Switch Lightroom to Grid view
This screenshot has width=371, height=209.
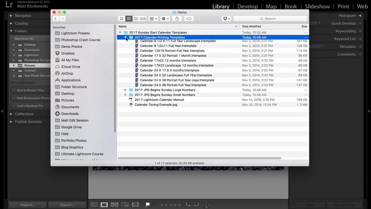pos(94,205)
